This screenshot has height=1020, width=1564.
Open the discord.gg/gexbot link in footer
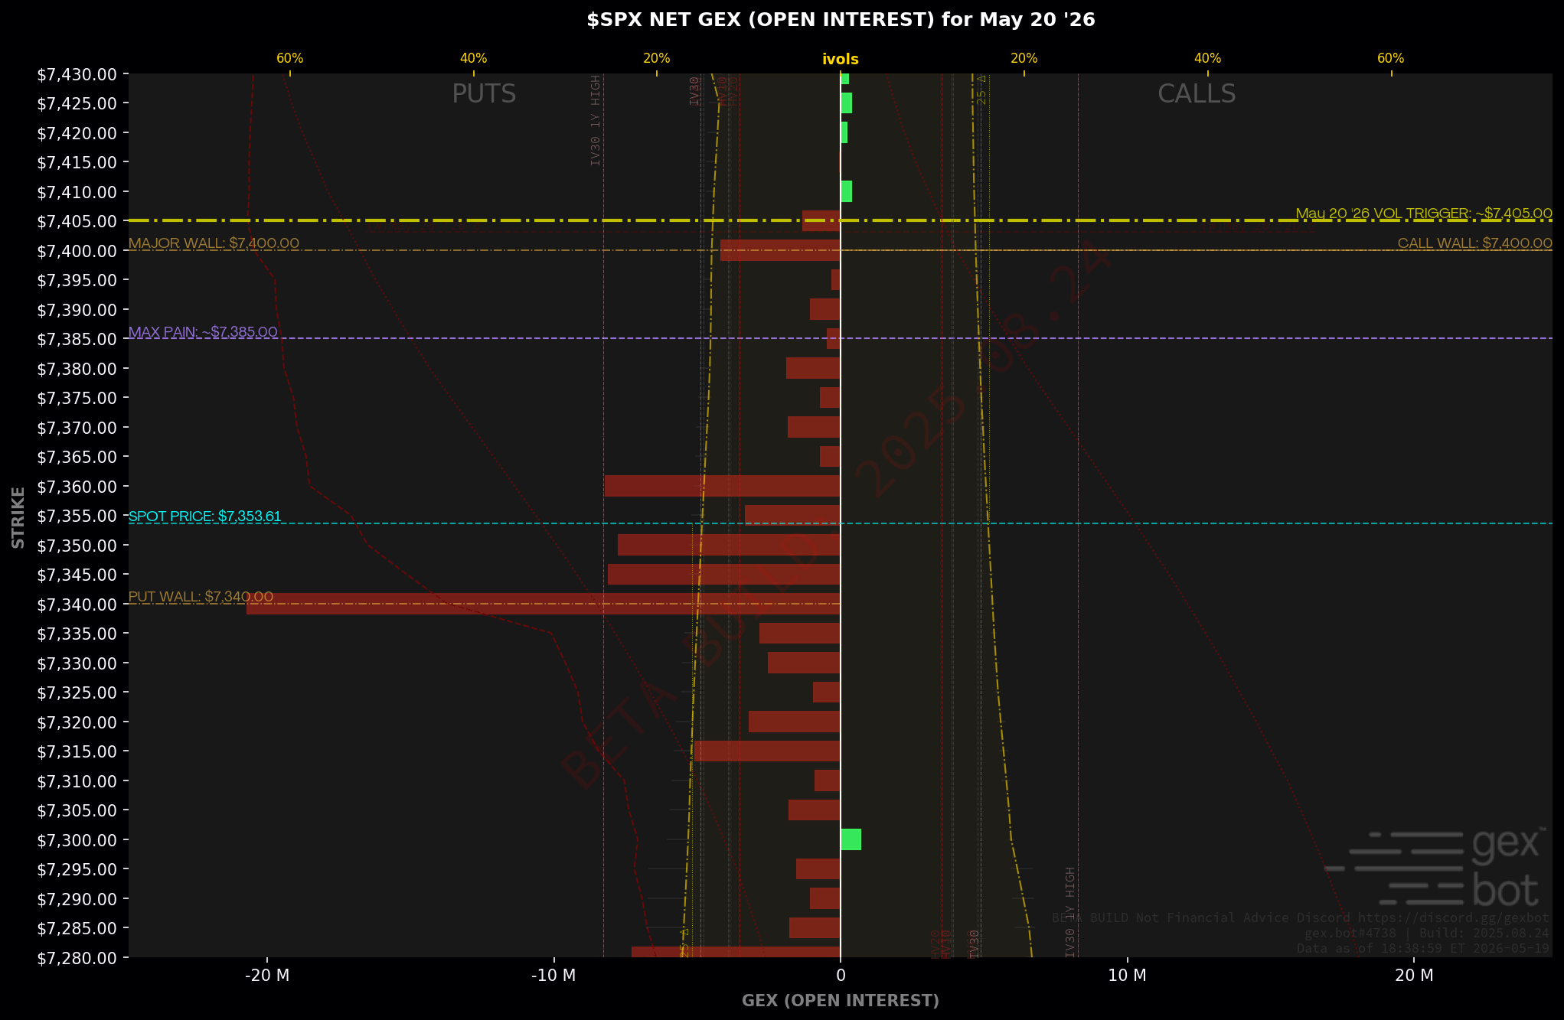(1453, 917)
